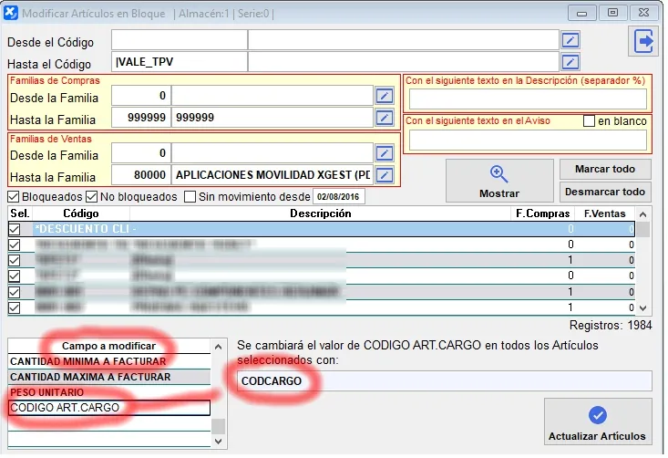Click the exit door icon at top right
The height and width of the screenshot is (458, 668).
click(643, 41)
